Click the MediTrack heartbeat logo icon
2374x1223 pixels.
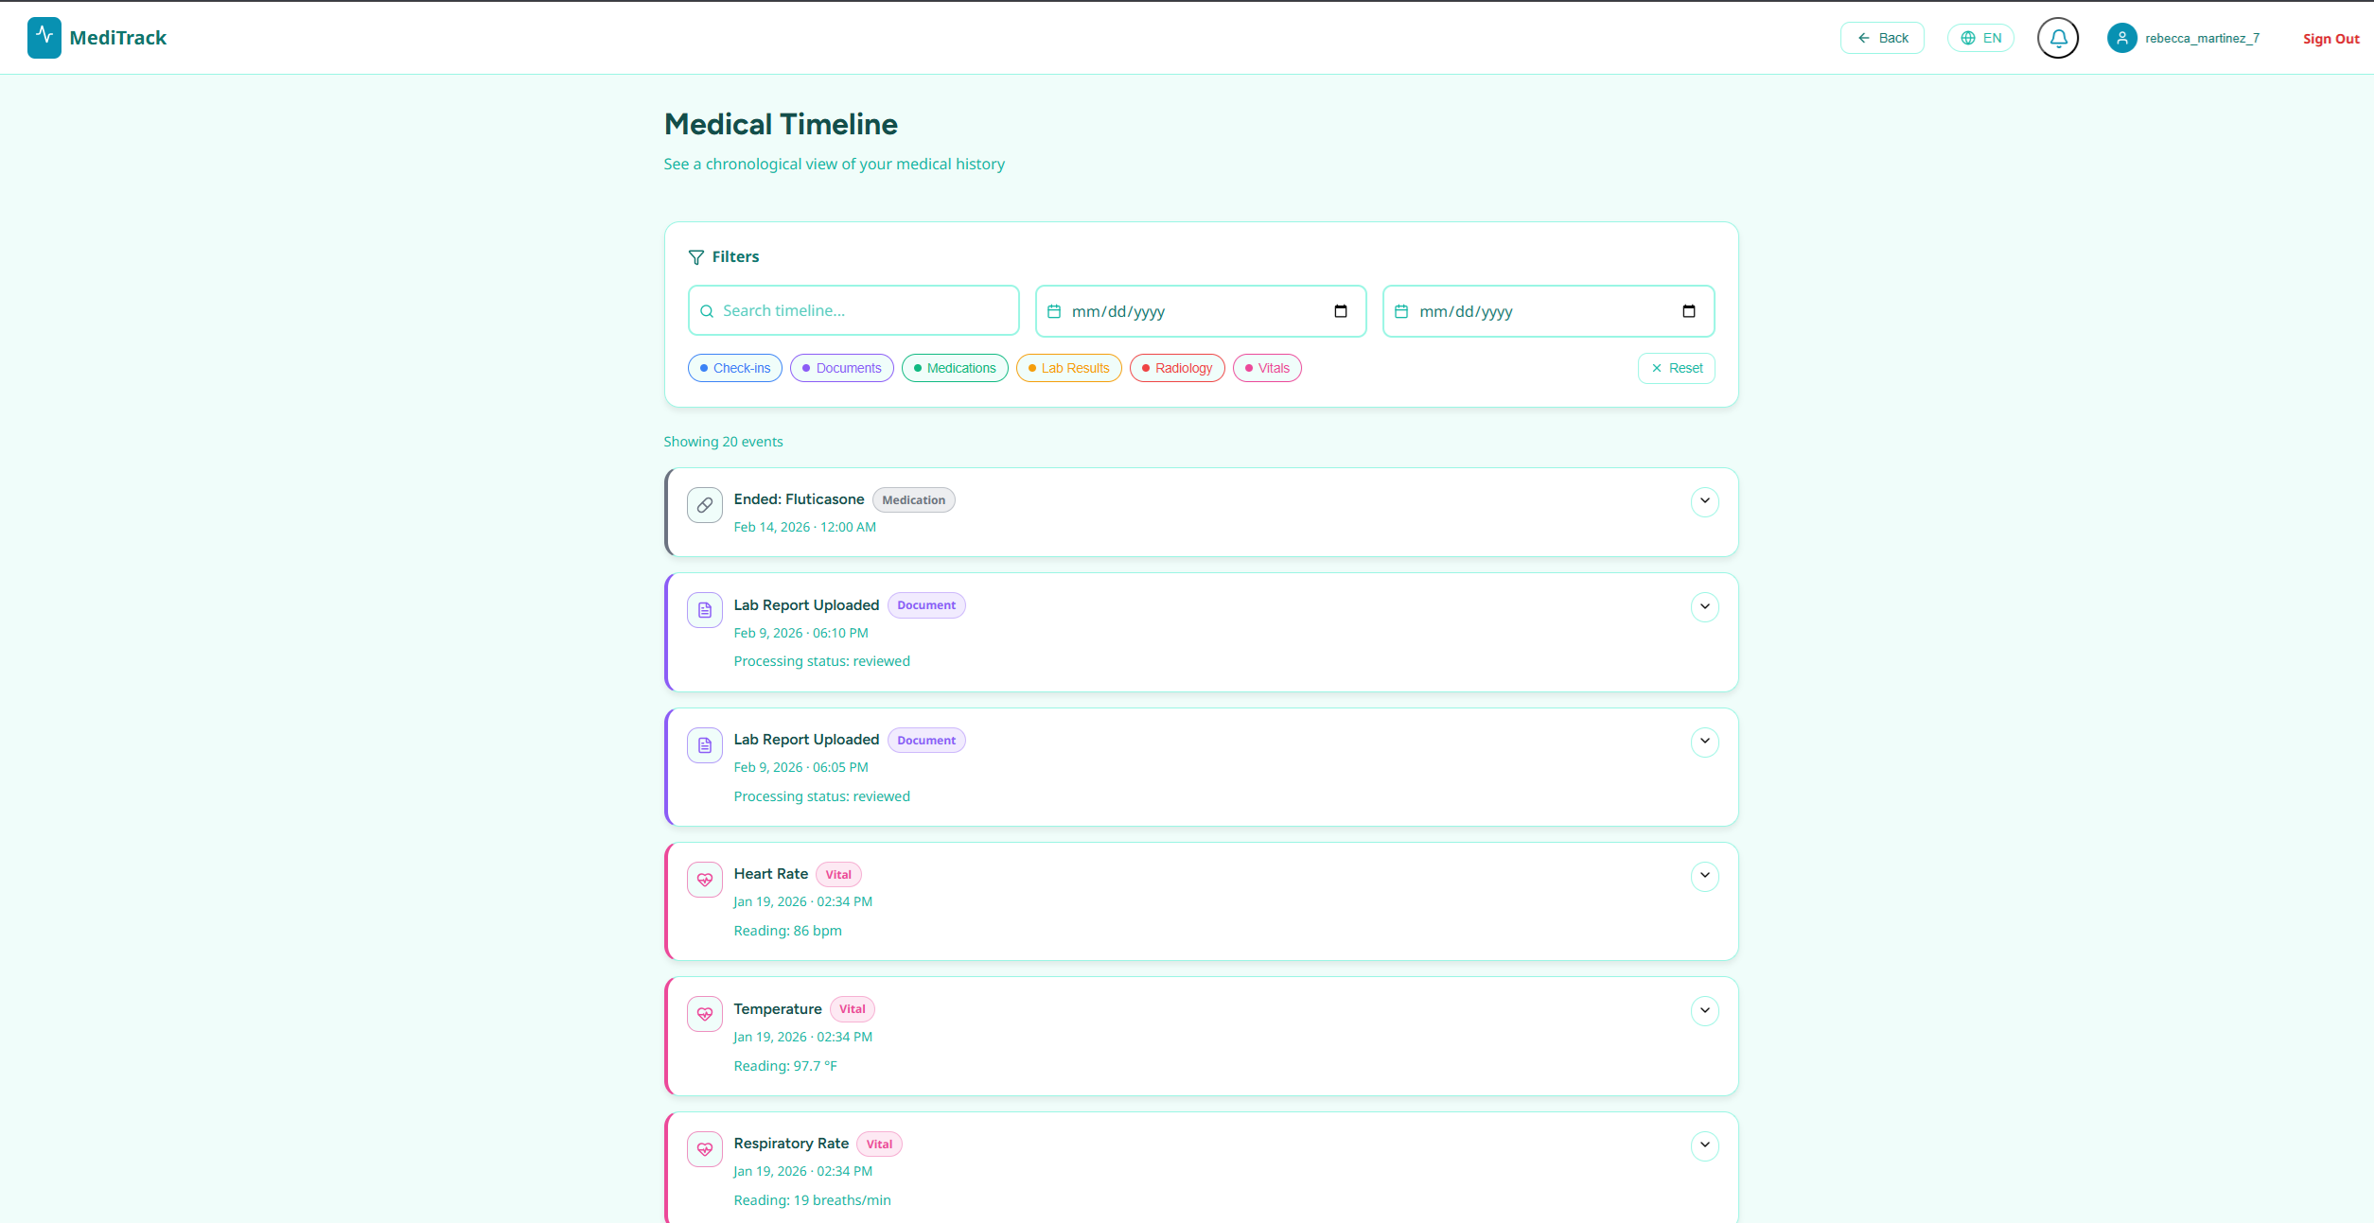point(44,38)
